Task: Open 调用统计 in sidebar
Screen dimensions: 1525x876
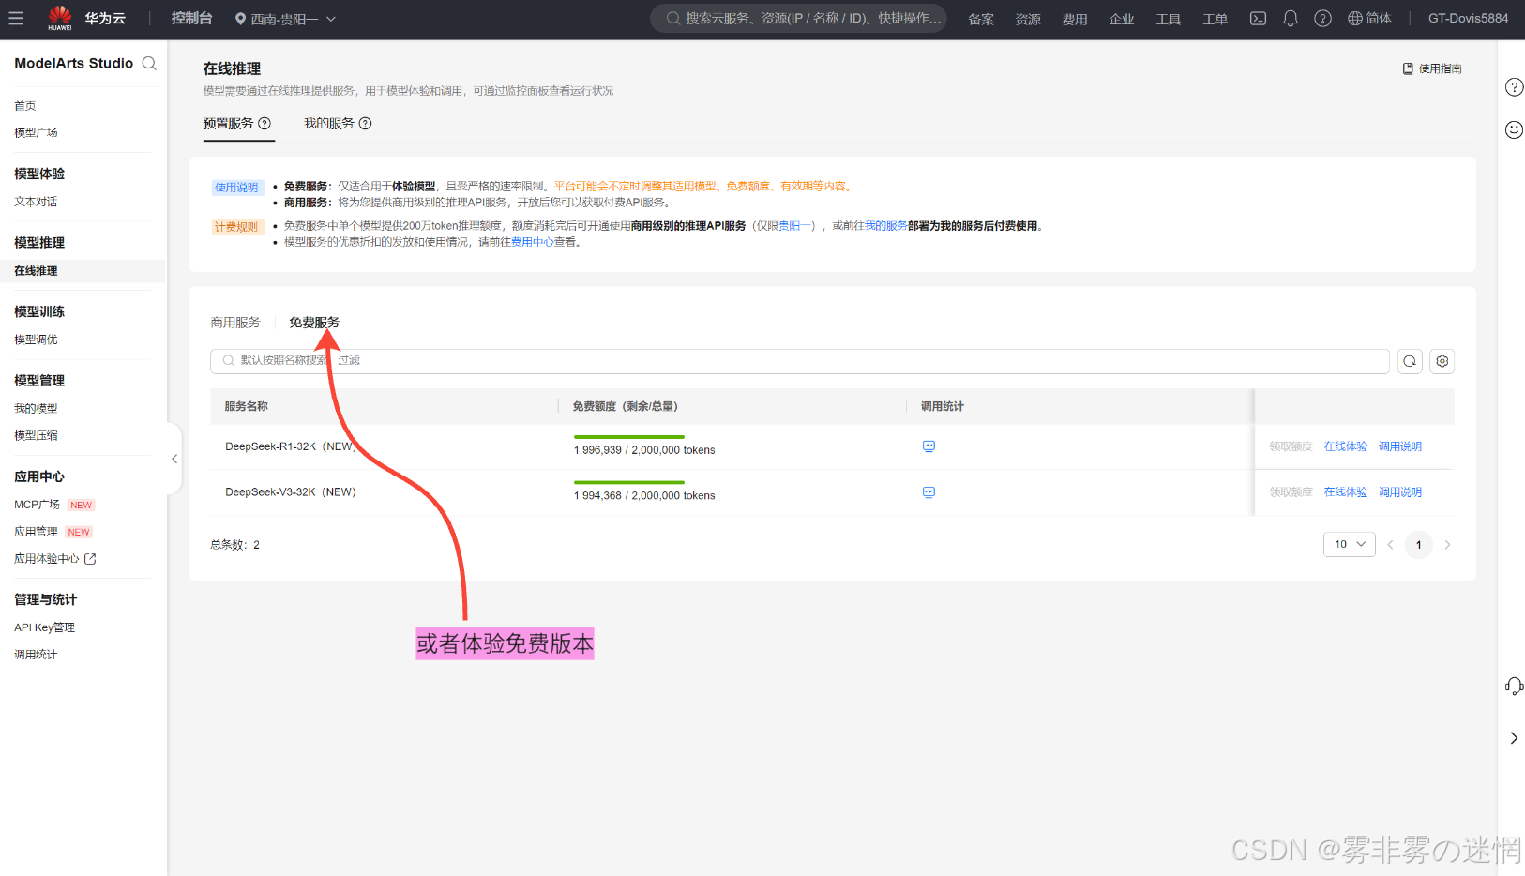Action: [x=36, y=655]
